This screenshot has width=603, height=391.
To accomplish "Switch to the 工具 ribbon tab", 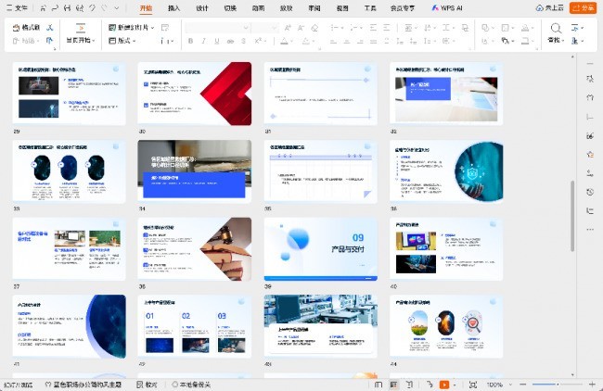I will [370, 7].
